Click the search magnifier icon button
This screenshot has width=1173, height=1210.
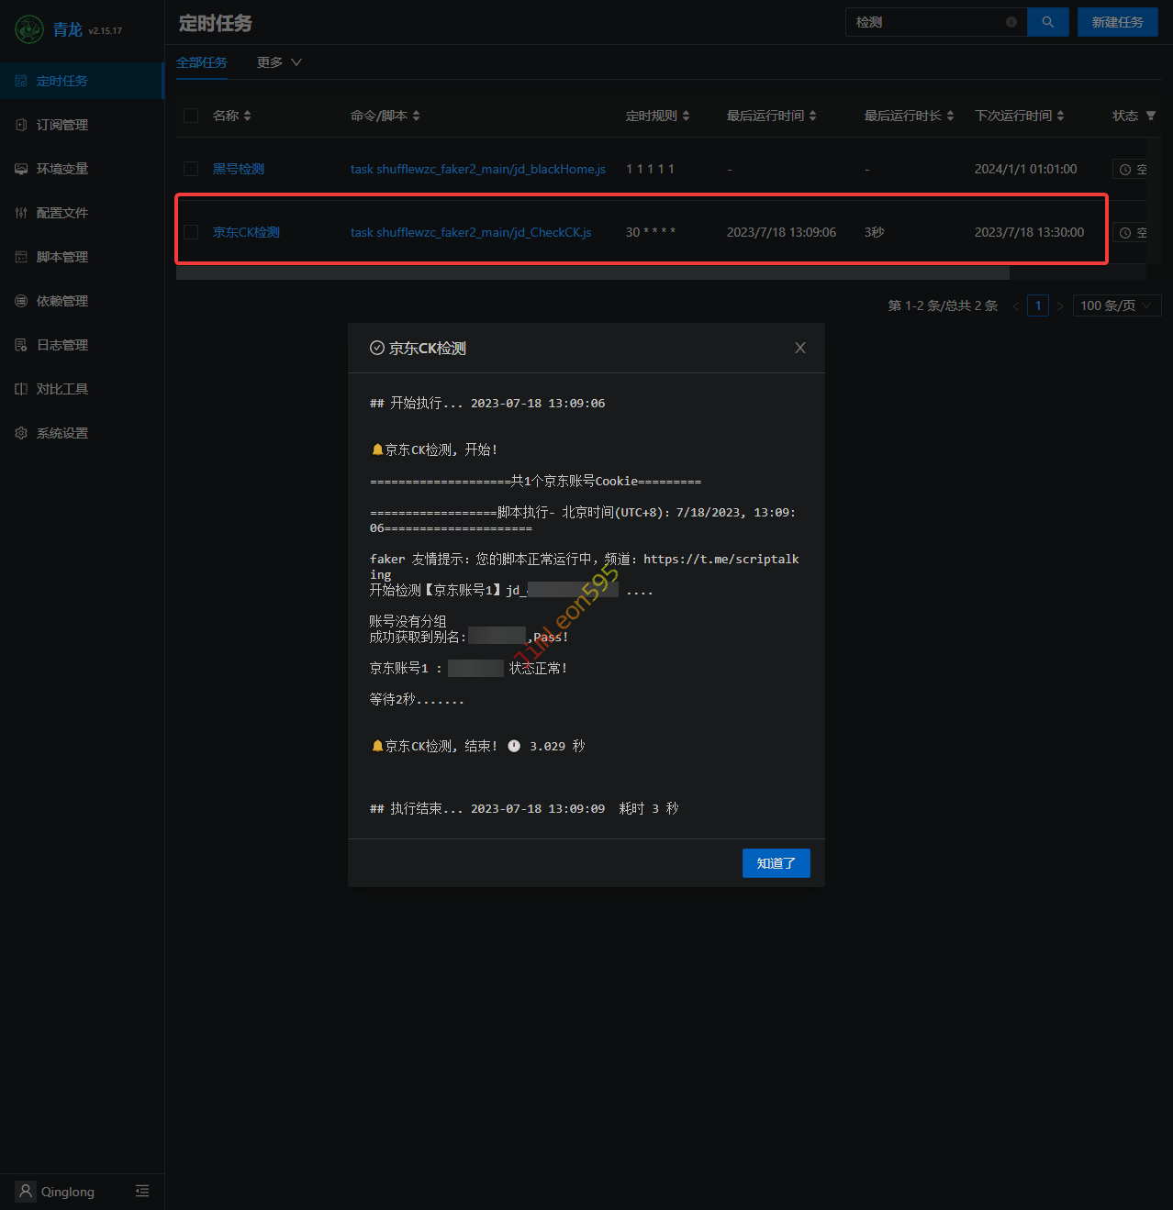(x=1047, y=22)
